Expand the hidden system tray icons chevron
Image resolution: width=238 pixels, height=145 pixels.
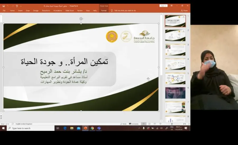(139, 128)
